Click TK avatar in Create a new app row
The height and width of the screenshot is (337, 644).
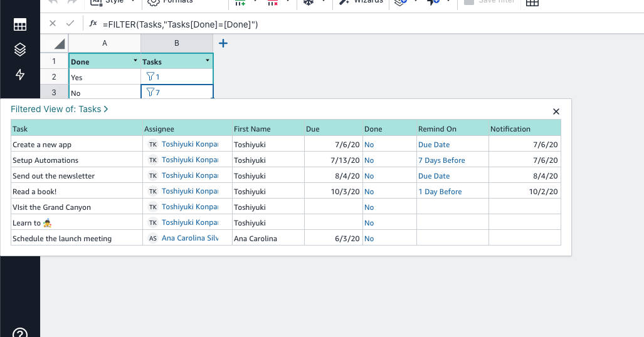[153, 145]
